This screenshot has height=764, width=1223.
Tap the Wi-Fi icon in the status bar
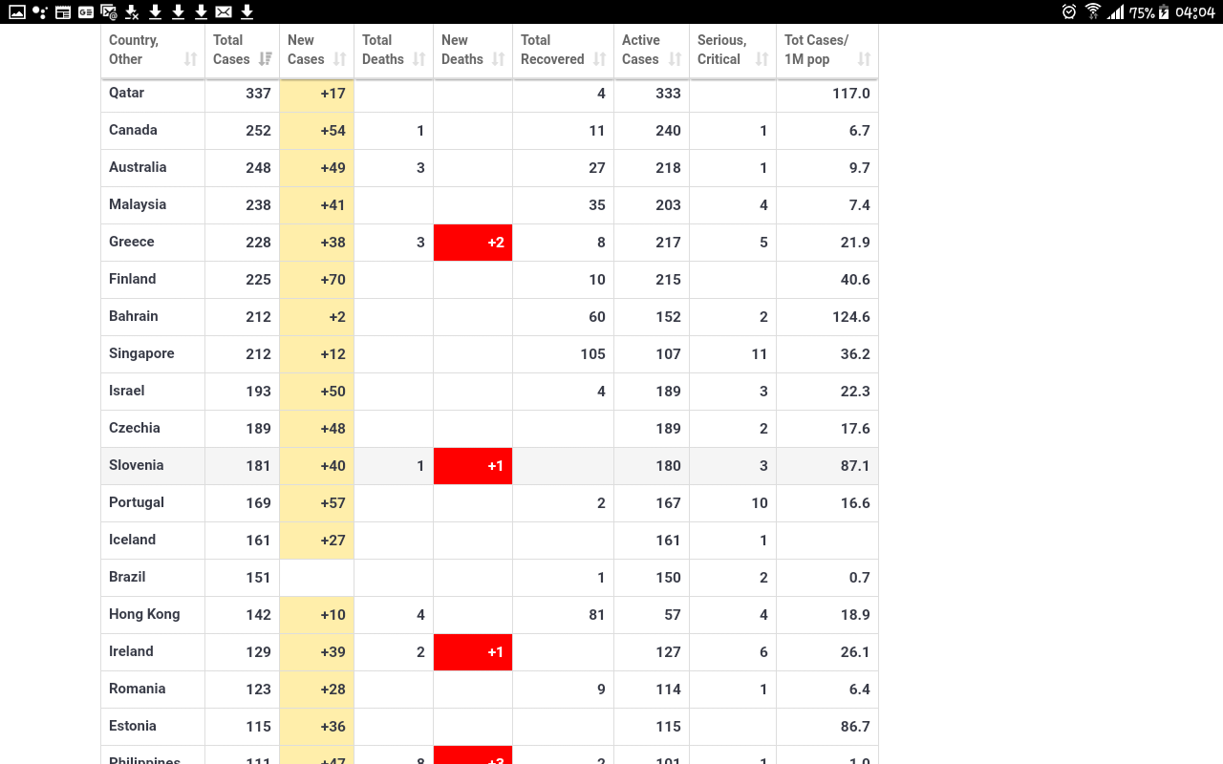pos(1093,11)
